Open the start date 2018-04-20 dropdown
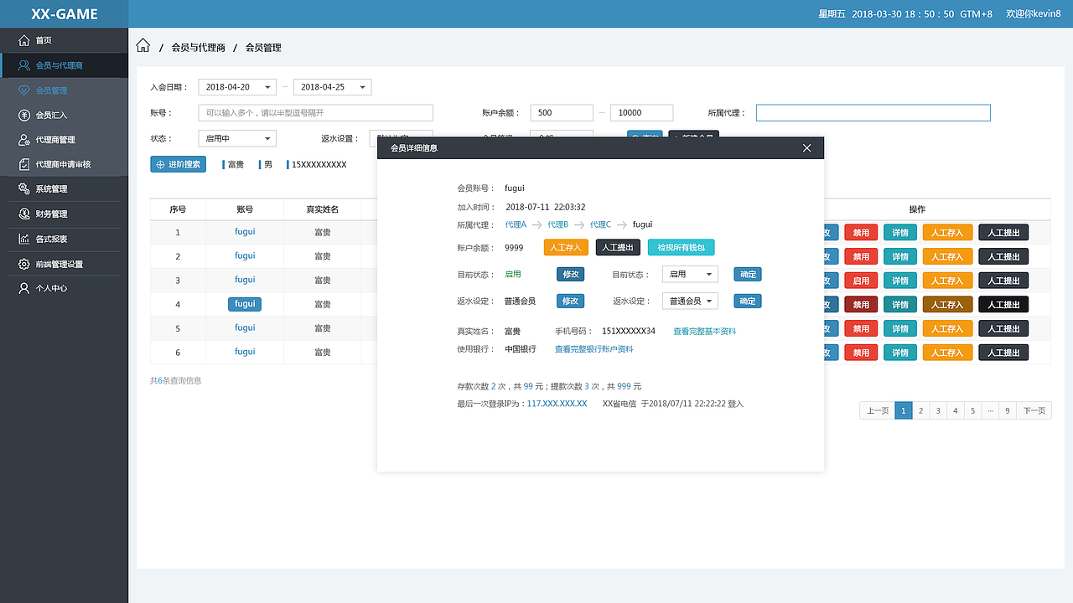Screen dimensions: 1073x603 (x=237, y=87)
